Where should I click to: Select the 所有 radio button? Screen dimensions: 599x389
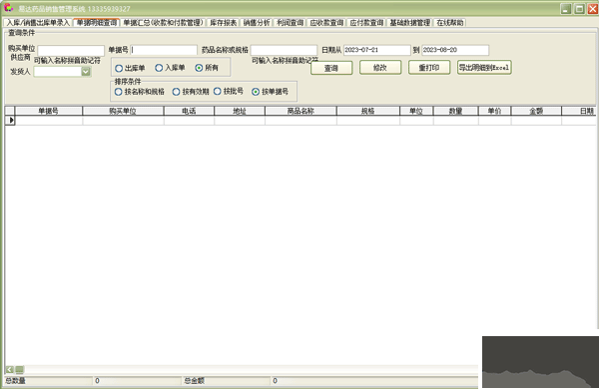[x=207, y=68]
